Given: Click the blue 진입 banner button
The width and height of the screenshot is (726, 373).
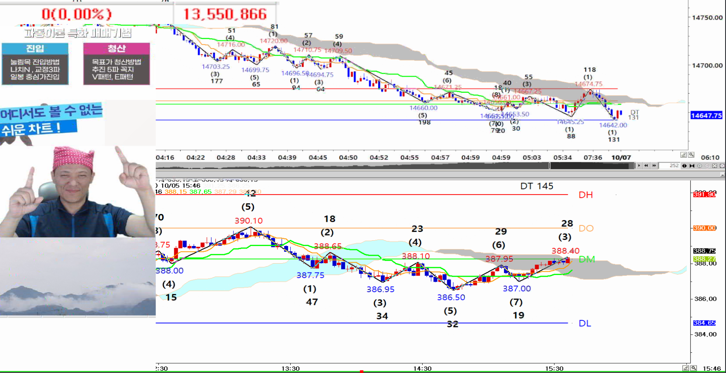Looking at the screenshot, I should (x=35, y=48).
